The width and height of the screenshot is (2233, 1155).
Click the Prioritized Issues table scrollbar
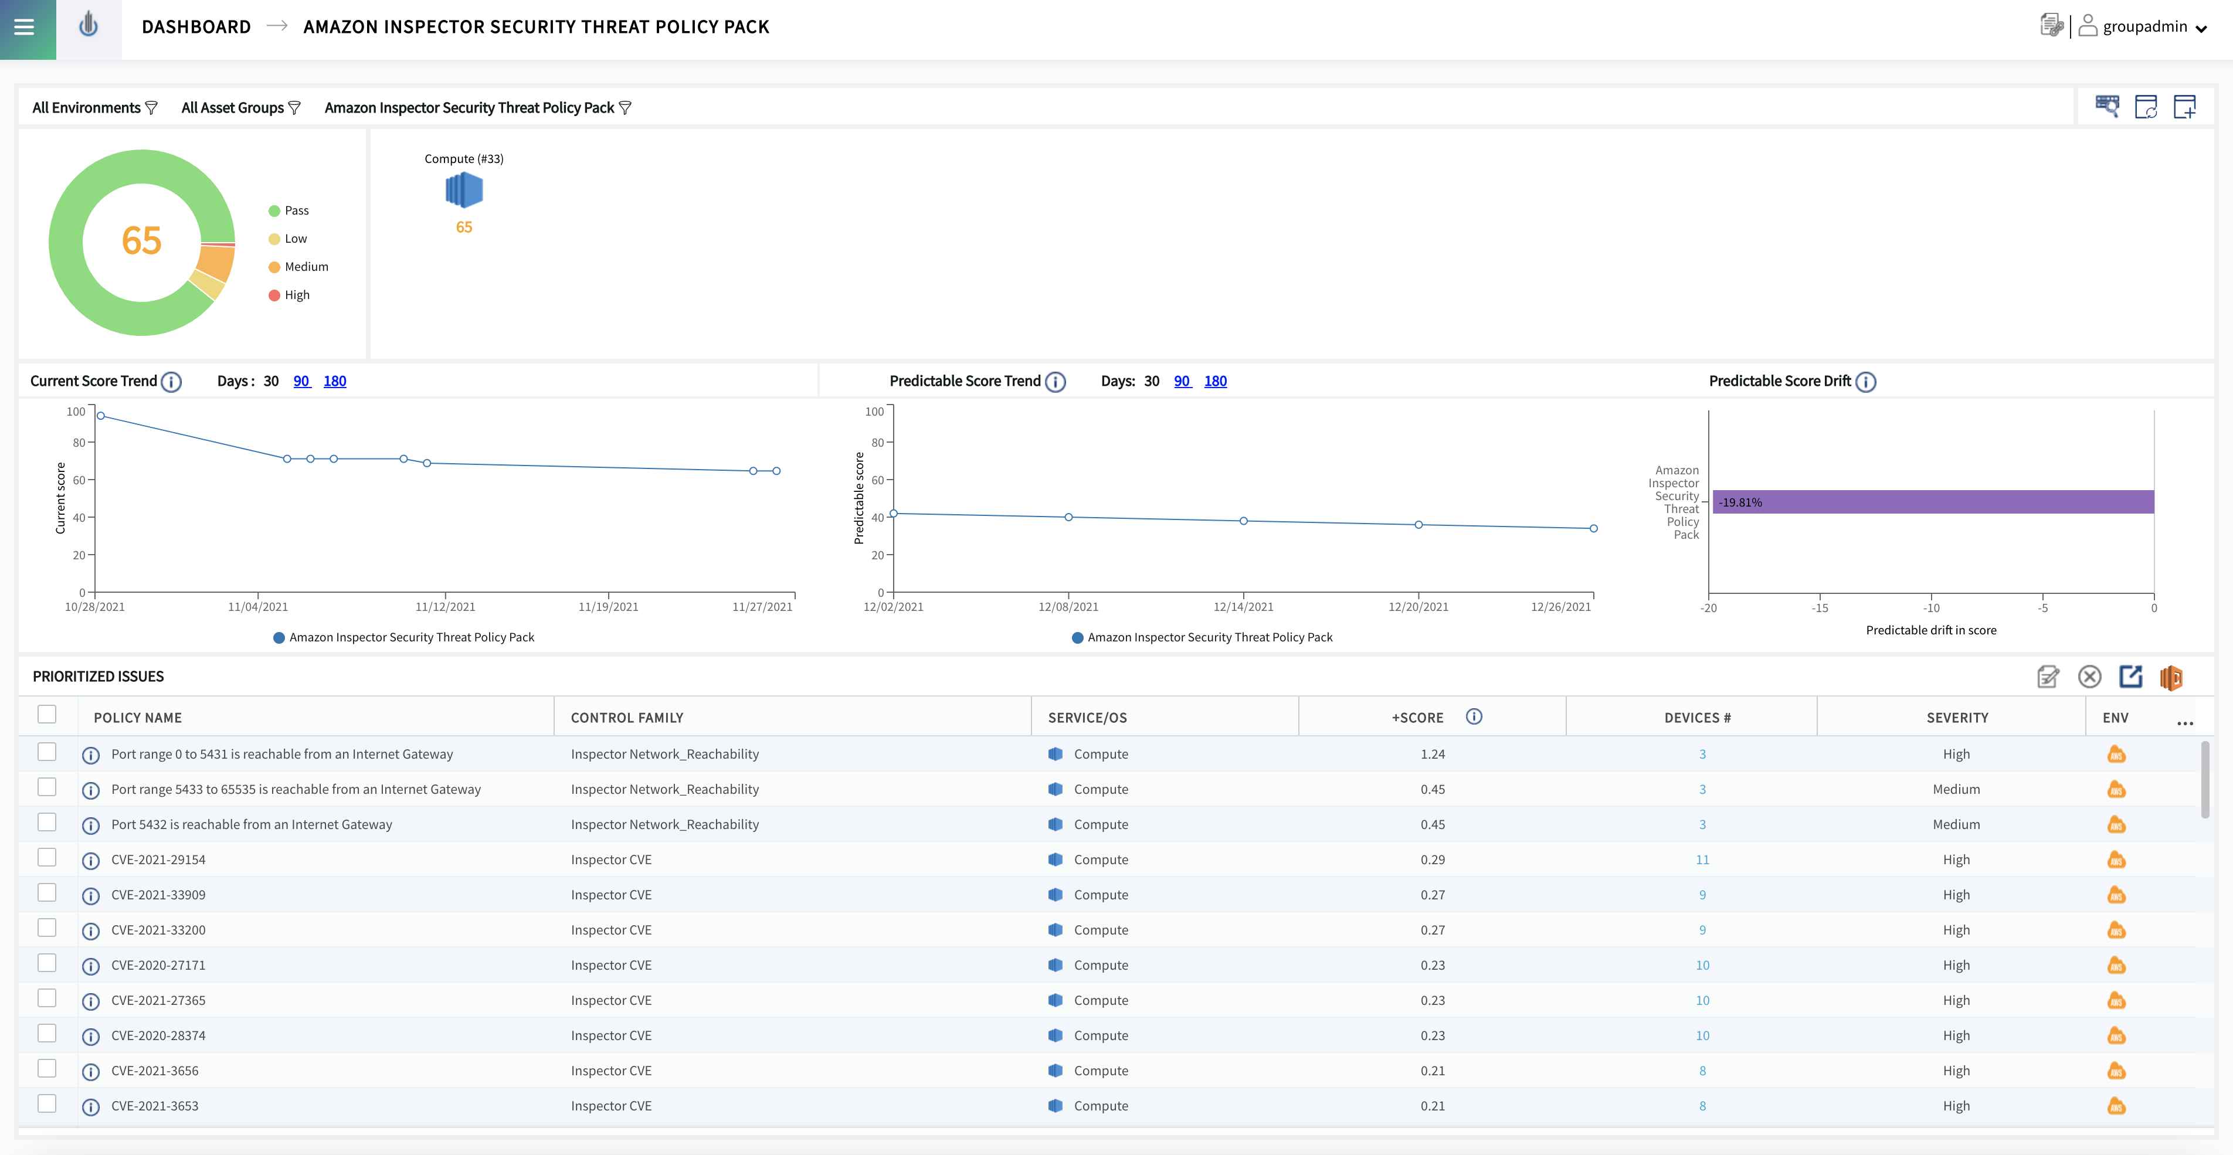coord(2205,780)
